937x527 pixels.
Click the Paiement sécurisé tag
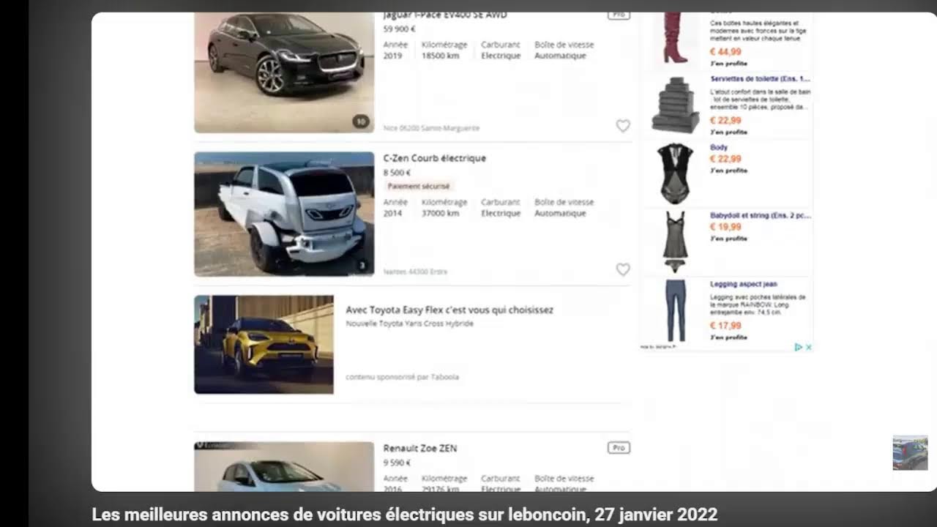[419, 187]
